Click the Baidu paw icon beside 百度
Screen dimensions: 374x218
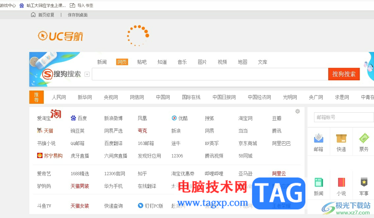73,118
